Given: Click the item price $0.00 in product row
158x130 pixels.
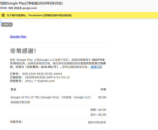Looking at the screenshot, I should click(x=102, y=97).
